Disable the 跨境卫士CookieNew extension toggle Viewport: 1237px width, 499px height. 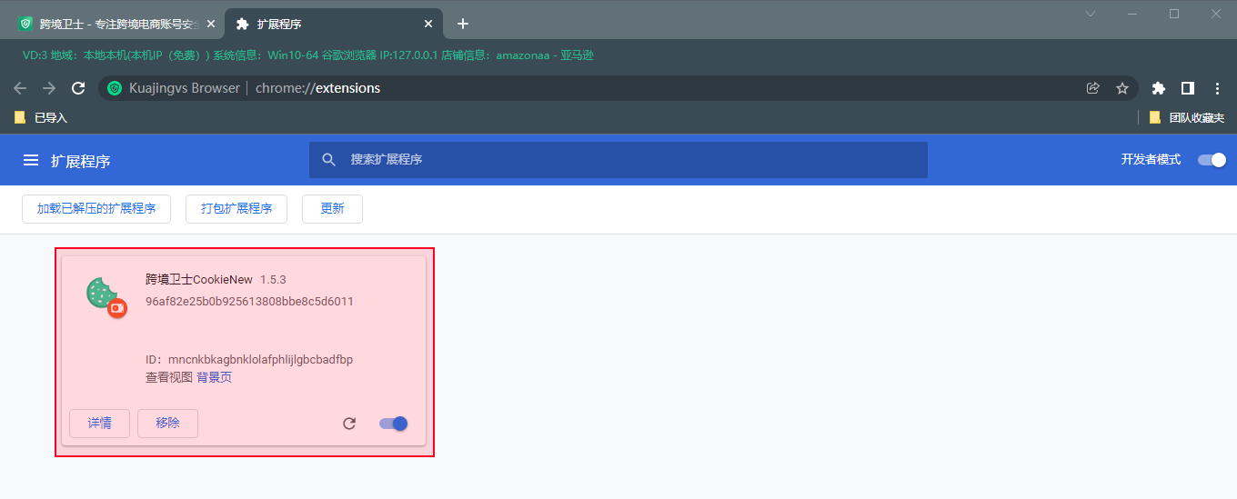point(394,424)
